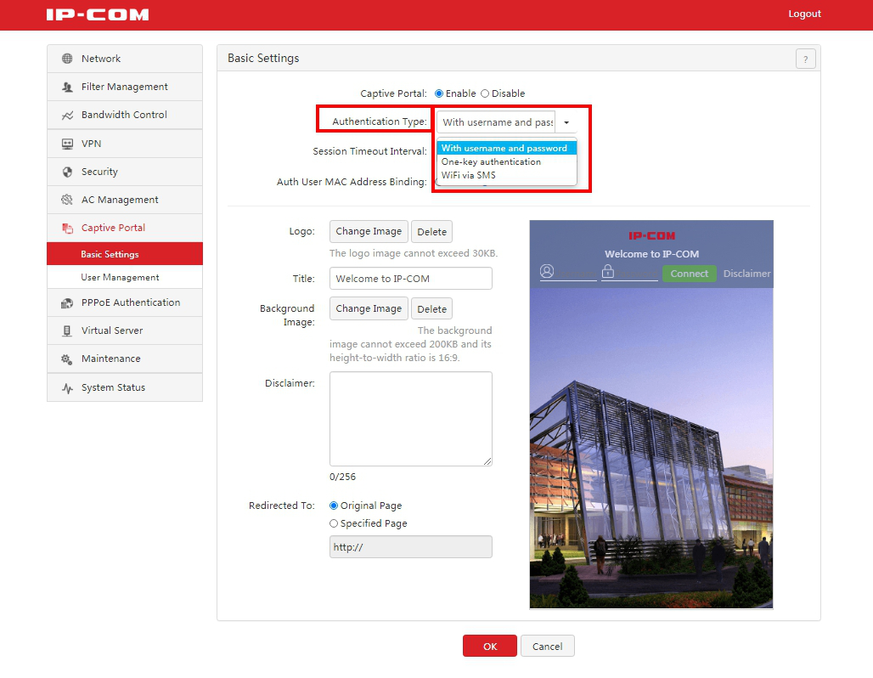This screenshot has width=873, height=678.
Task: Click the lock icon in portal preview
Action: pyautogui.click(x=608, y=271)
